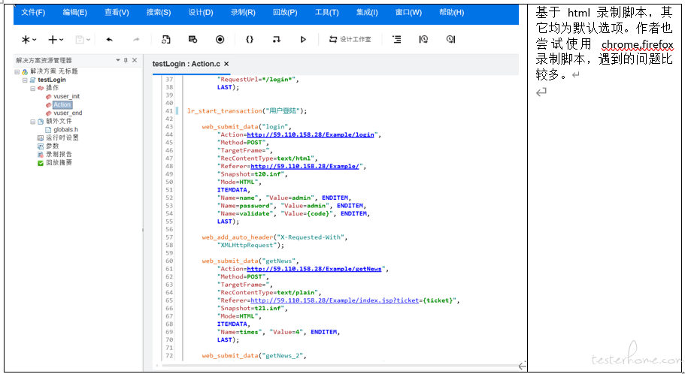Click the compile icon left of Record

(x=192, y=39)
